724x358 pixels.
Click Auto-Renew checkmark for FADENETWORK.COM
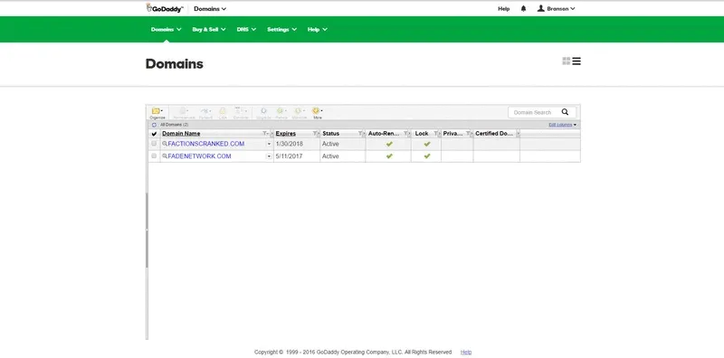tap(389, 156)
